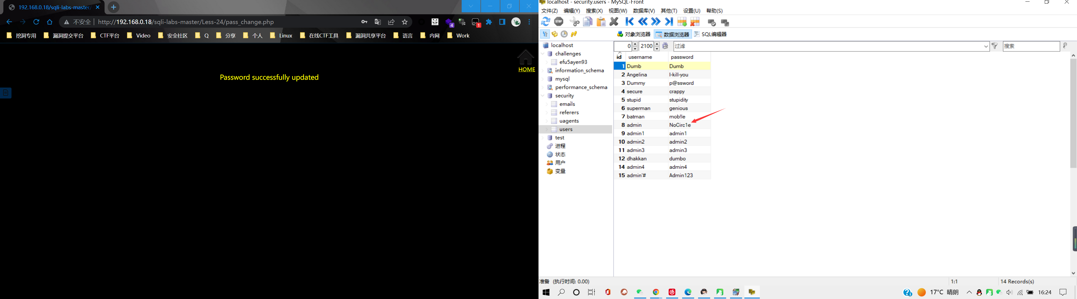Expand the information_schema database node

[x=543, y=70]
